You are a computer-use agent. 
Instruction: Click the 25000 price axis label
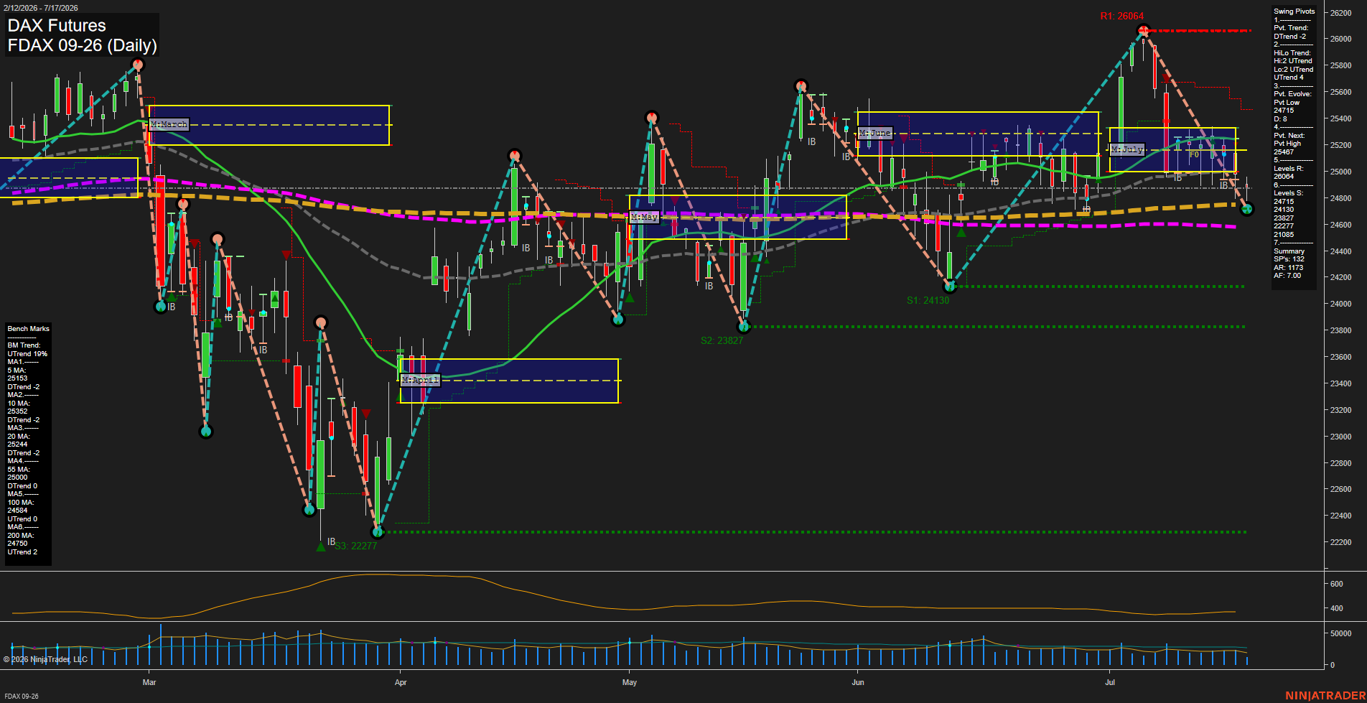[1341, 172]
